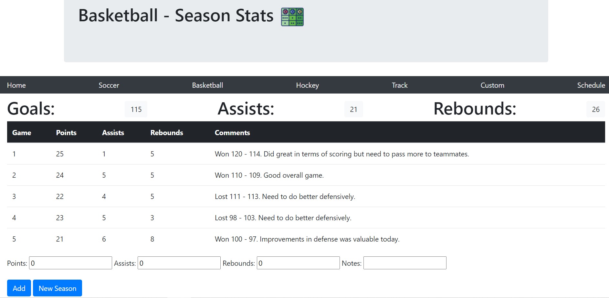Switch to the Basketball tab
This screenshot has width=609, height=298.
[x=207, y=85]
